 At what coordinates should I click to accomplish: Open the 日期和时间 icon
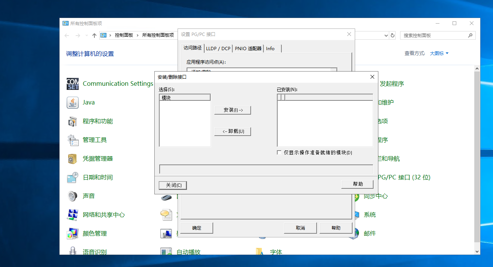73,178
